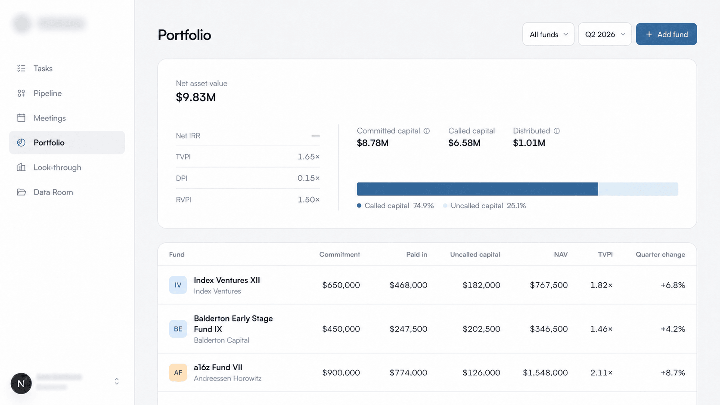Image resolution: width=720 pixels, height=405 pixels.
Task: Click the $9.83M net asset value
Action: point(196,97)
